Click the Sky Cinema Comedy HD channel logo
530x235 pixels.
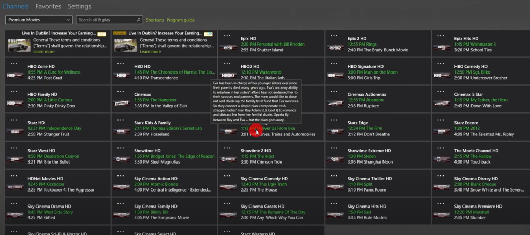point(228,187)
